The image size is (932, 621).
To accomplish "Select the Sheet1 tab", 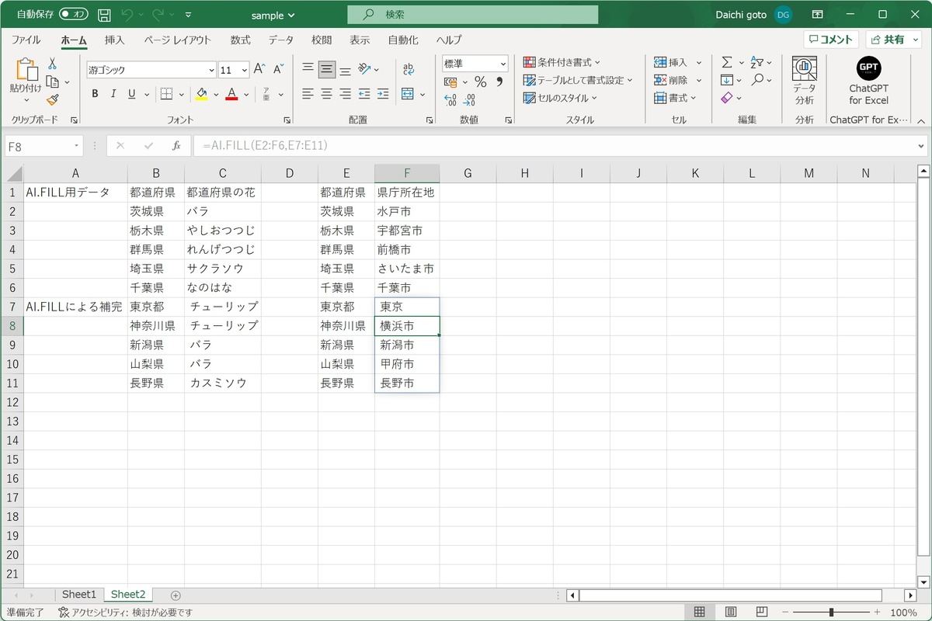I will (79, 595).
